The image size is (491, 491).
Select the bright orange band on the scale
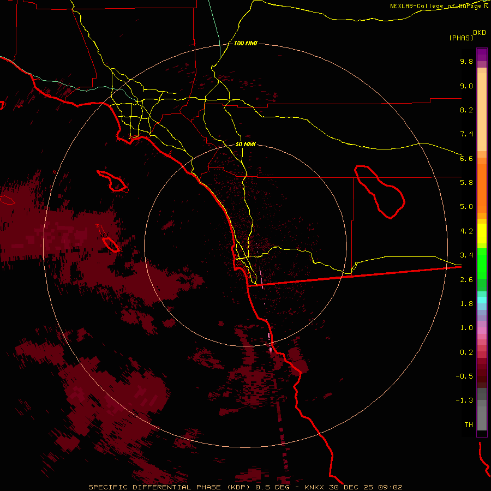(482, 189)
